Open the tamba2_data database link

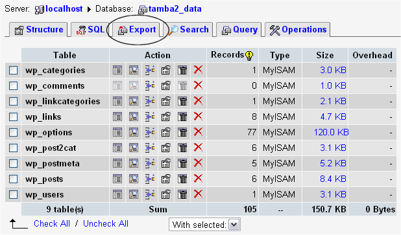[x=175, y=9]
